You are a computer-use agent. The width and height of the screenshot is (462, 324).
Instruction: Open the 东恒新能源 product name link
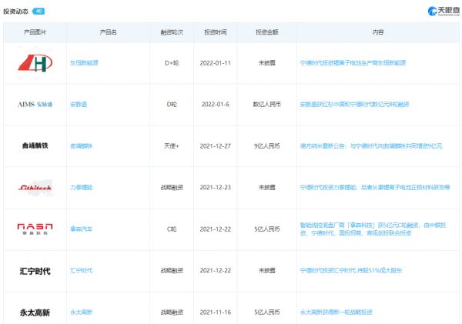pos(84,62)
